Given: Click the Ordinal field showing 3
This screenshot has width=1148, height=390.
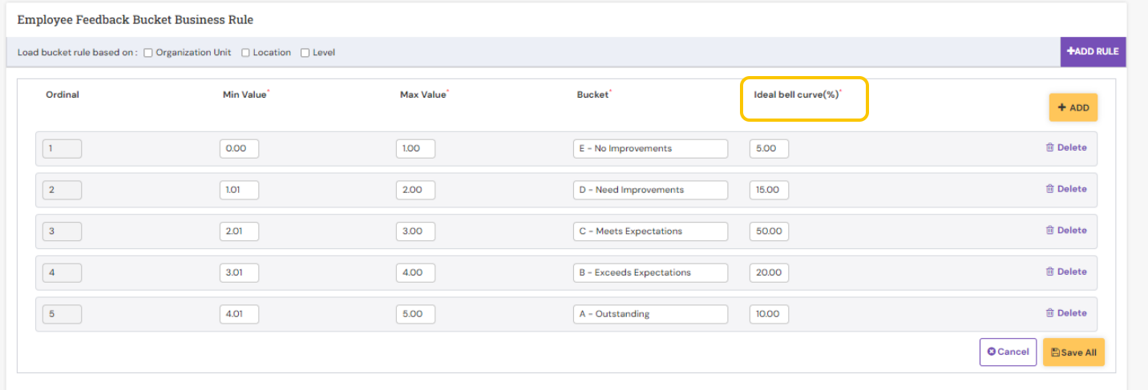Looking at the screenshot, I should click(x=62, y=231).
